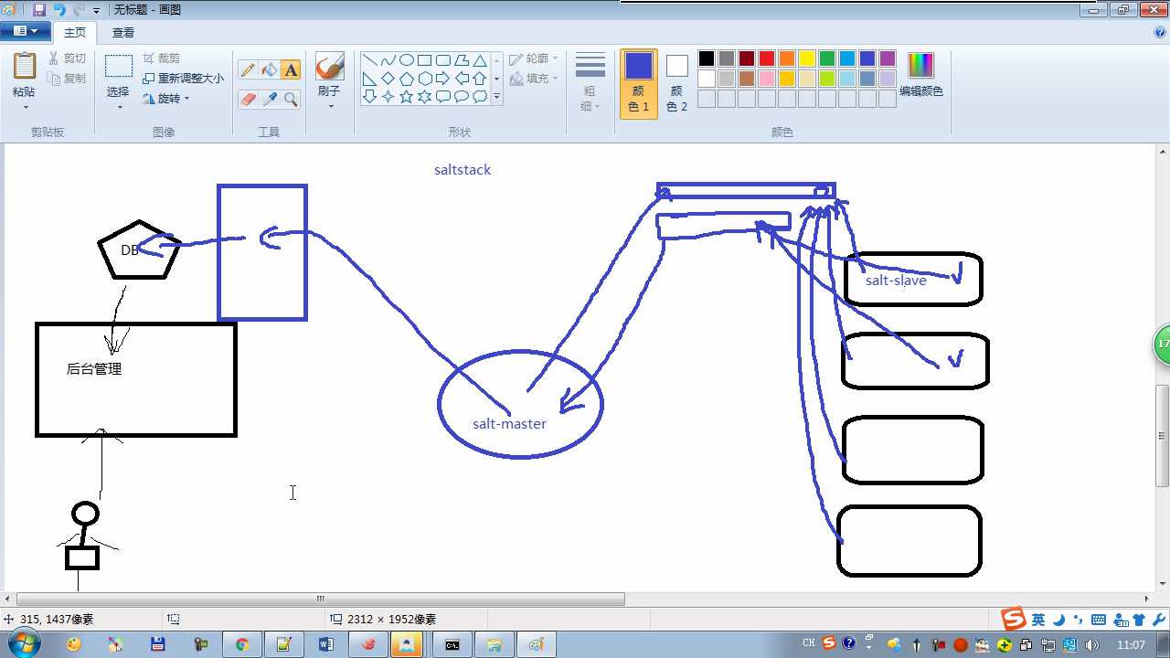
Task: Open Word from the taskbar
Action: (x=326, y=644)
